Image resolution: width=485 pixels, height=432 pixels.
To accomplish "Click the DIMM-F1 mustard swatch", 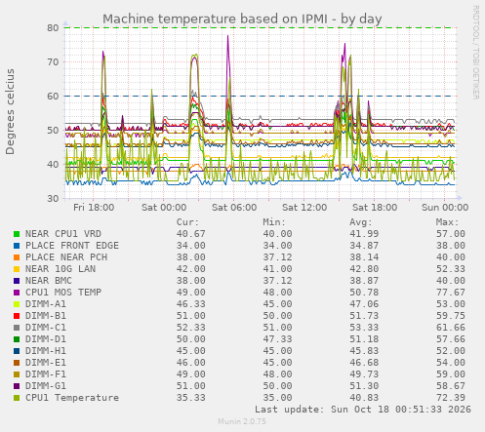I will (x=17, y=374).
